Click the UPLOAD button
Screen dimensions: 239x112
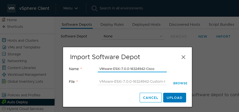pyautogui.click(x=174, y=98)
